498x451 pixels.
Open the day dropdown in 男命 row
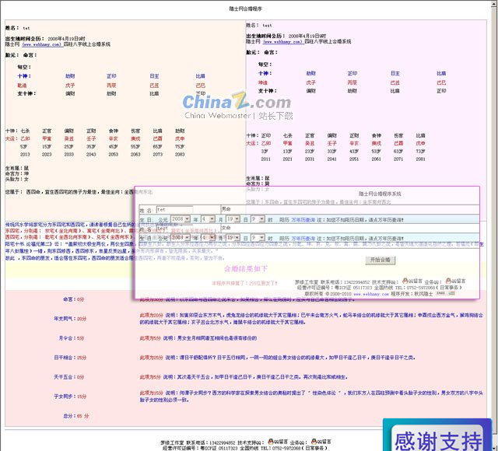click(x=233, y=219)
